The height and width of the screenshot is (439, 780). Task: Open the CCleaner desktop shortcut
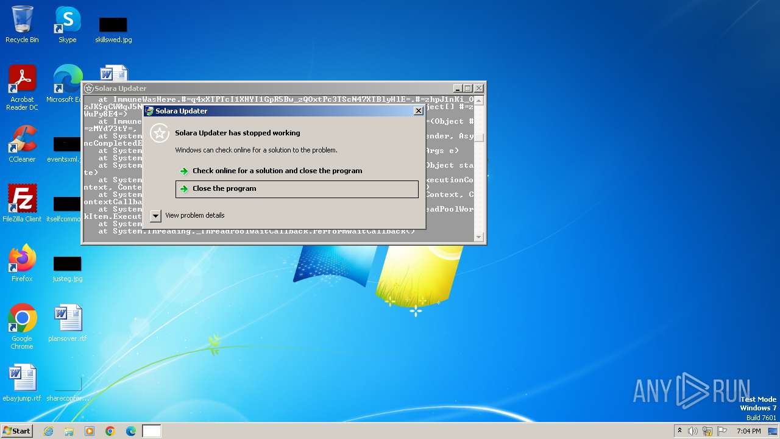pos(22,144)
